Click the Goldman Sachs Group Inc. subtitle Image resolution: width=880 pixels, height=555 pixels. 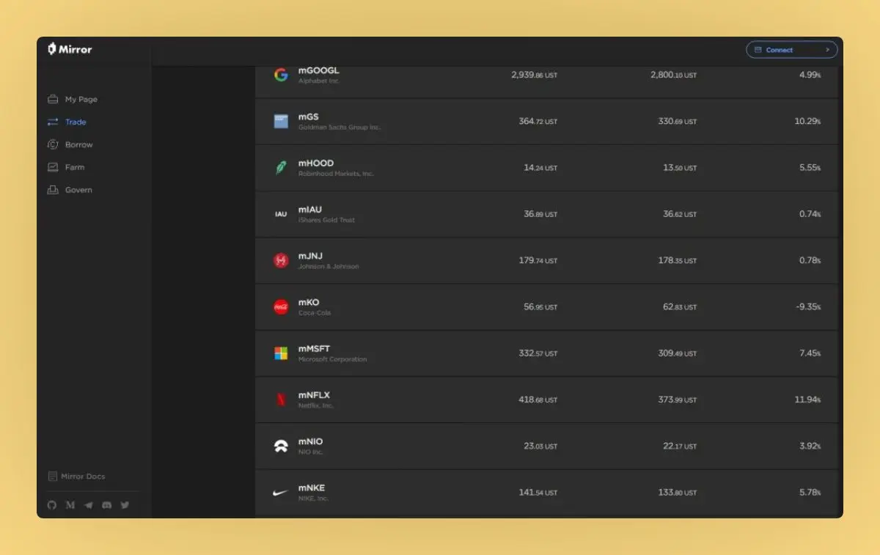click(x=340, y=128)
